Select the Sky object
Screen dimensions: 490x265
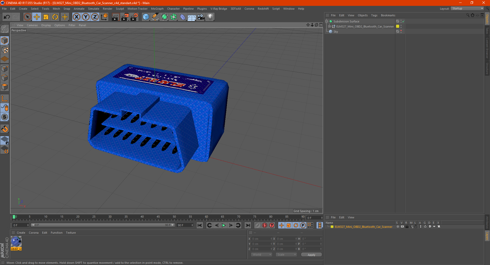click(x=336, y=32)
